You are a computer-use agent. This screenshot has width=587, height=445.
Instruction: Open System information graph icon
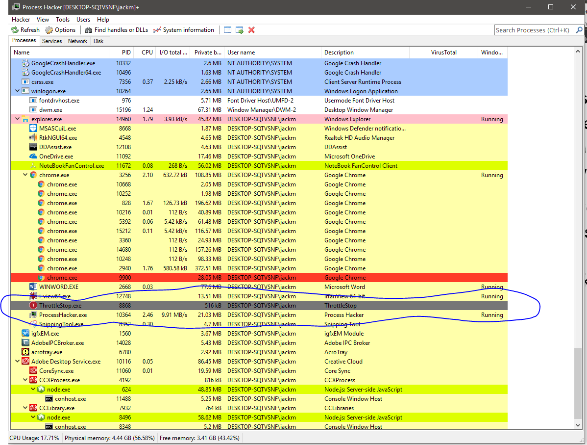157,30
